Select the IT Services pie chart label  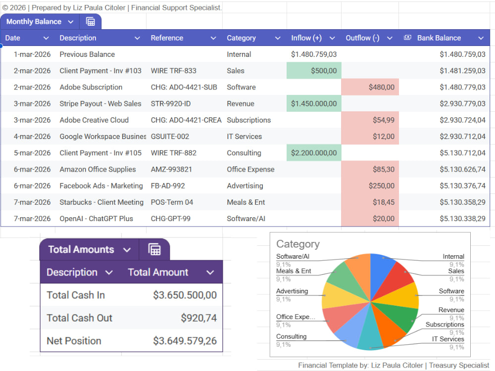[448, 339]
